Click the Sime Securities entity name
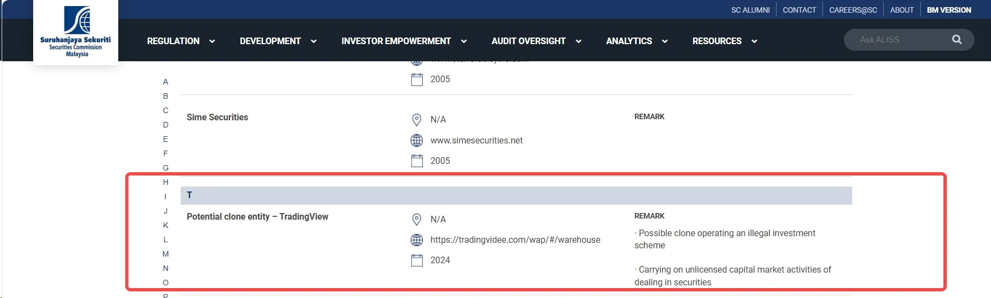This screenshot has width=991, height=298. coord(217,117)
